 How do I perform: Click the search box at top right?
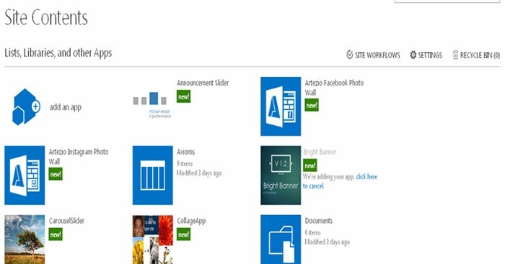(447, 1)
